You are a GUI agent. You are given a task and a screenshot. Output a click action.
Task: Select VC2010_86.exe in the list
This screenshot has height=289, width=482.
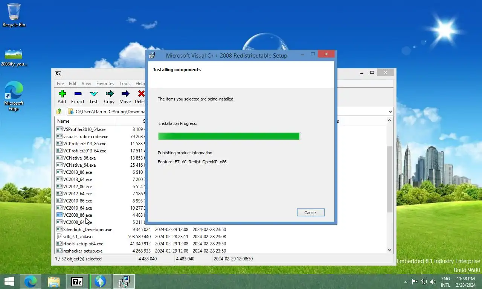tap(78, 201)
